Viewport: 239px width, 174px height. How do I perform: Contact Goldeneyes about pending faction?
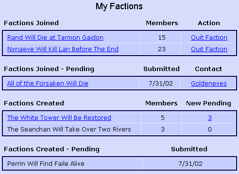[209, 84]
